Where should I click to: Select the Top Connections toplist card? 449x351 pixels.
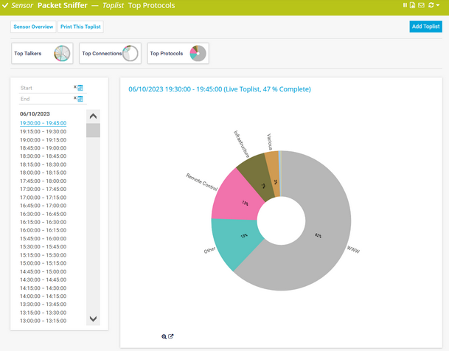(110, 53)
